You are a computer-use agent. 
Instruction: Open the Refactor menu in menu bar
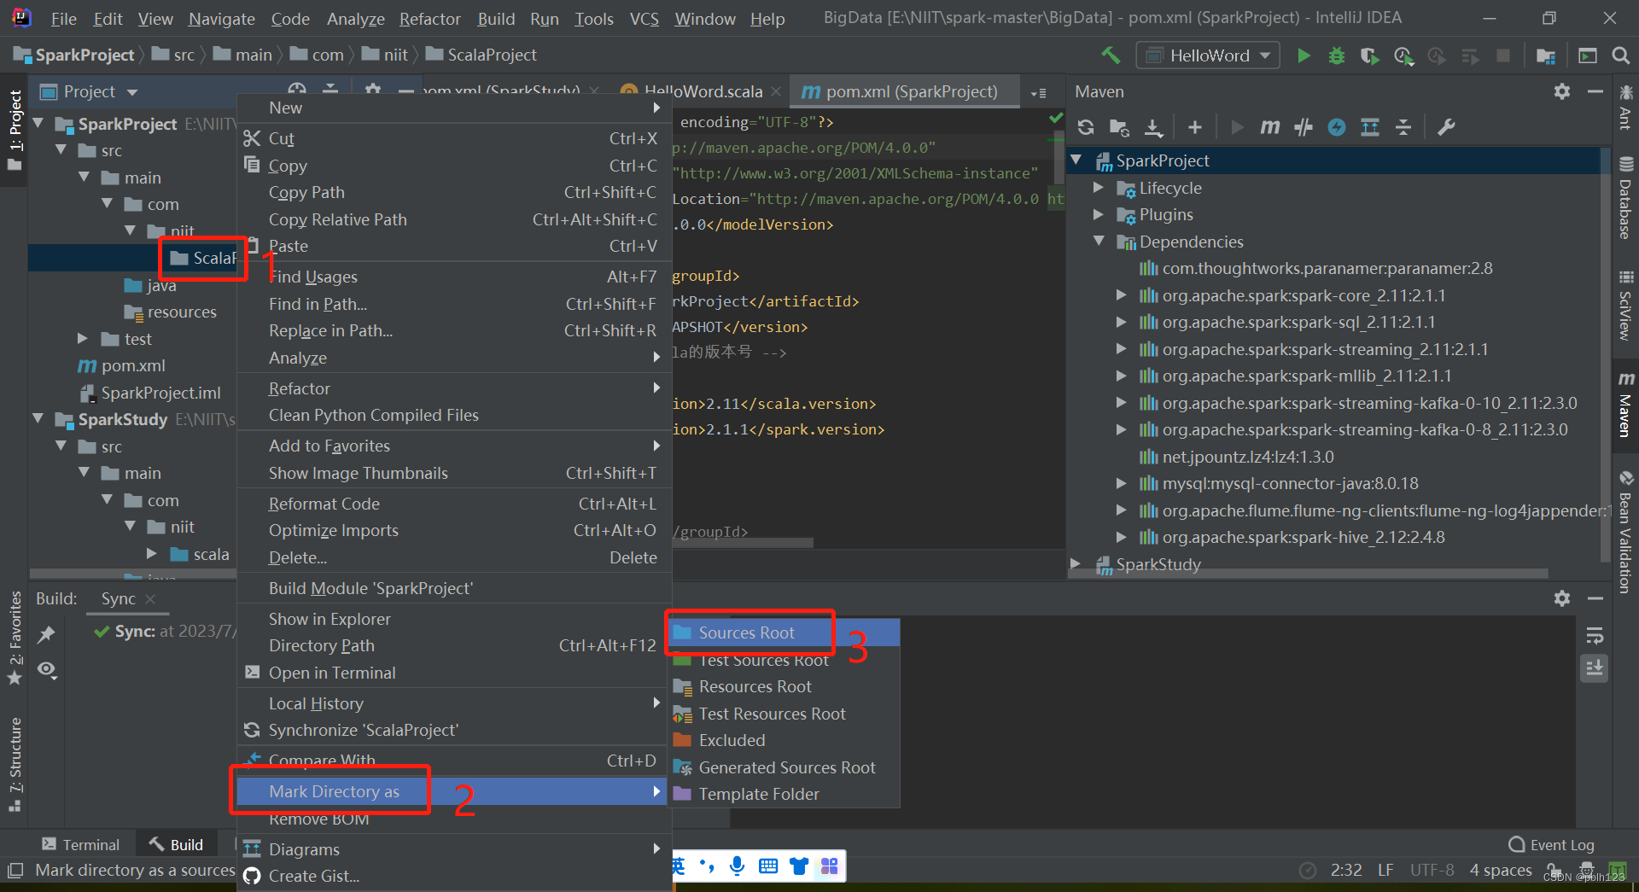point(429,19)
